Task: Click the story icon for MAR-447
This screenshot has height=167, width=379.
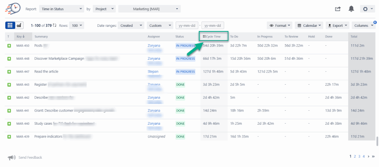Action: tap(9, 71)
